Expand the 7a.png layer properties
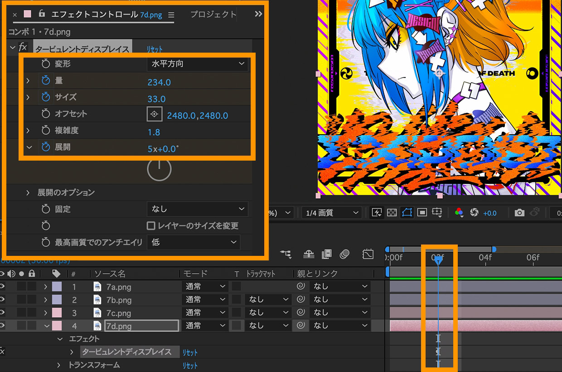The width and height of the screenshot is (562, 372). coord(45,287)
